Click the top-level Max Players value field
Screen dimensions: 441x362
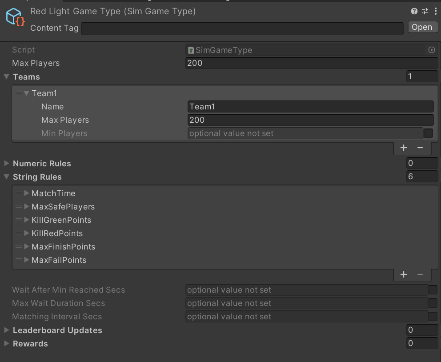(311, 63)
